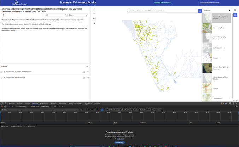Open the map layers widget icon

pyautogui.click(x=235, y=10)
